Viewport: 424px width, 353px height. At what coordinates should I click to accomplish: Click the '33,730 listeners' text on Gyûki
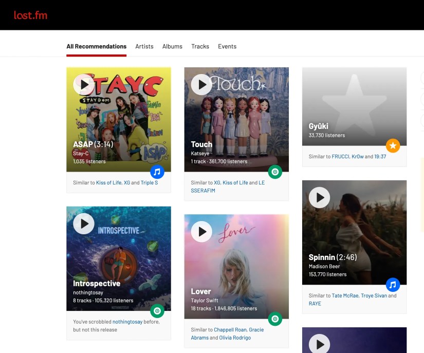[x=327, y=136]
